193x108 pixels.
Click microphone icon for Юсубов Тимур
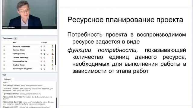(41, 65)
